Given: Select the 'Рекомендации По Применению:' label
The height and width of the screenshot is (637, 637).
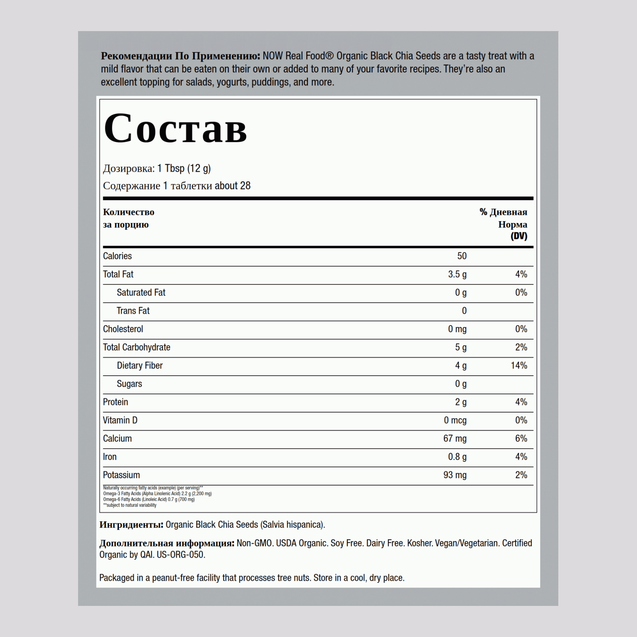Looking at the screenshot, I should (180, 56).
